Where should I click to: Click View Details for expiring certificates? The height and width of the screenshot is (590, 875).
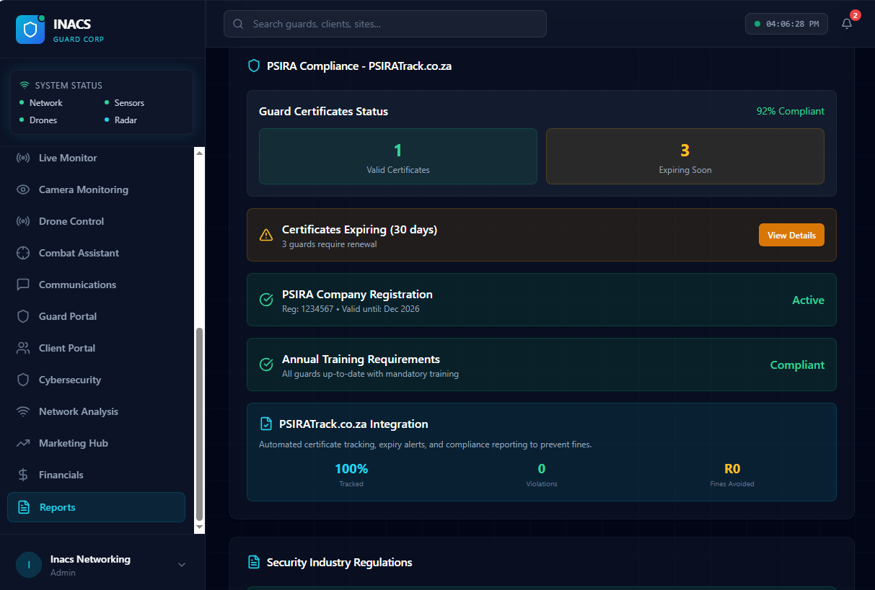(791, 235)
